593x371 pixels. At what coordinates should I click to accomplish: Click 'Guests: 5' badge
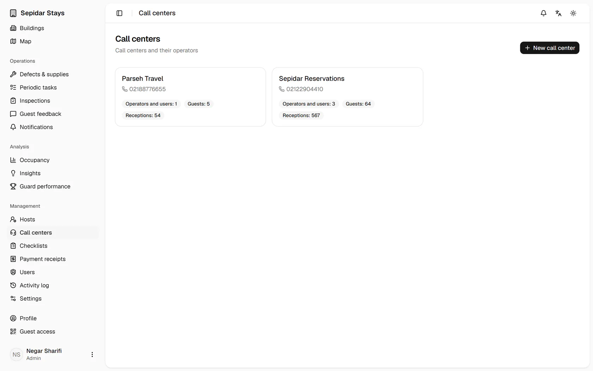[199, 104]
